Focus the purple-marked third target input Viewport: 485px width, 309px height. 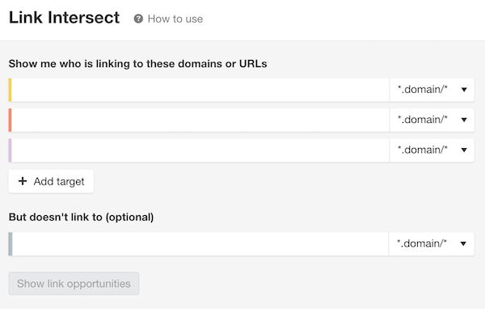(200, 150)
